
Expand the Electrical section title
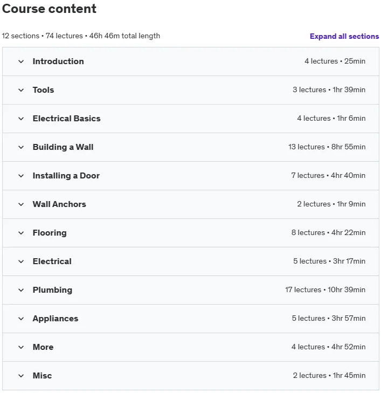(52, 261)
